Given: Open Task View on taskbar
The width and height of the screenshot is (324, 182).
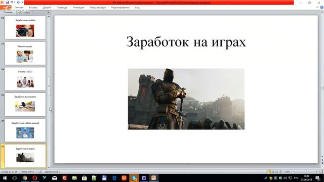Looking at the screenshot, I should click(15, 178).
